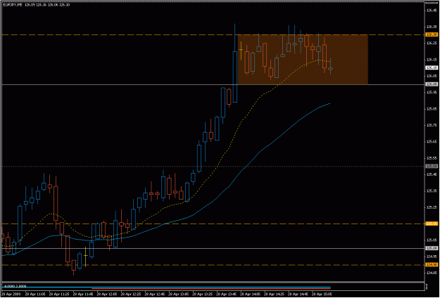Click the 126.45 price scale value
Viewport: 440px width, 298px height.
pyautogui.click(x=432, y=11)
